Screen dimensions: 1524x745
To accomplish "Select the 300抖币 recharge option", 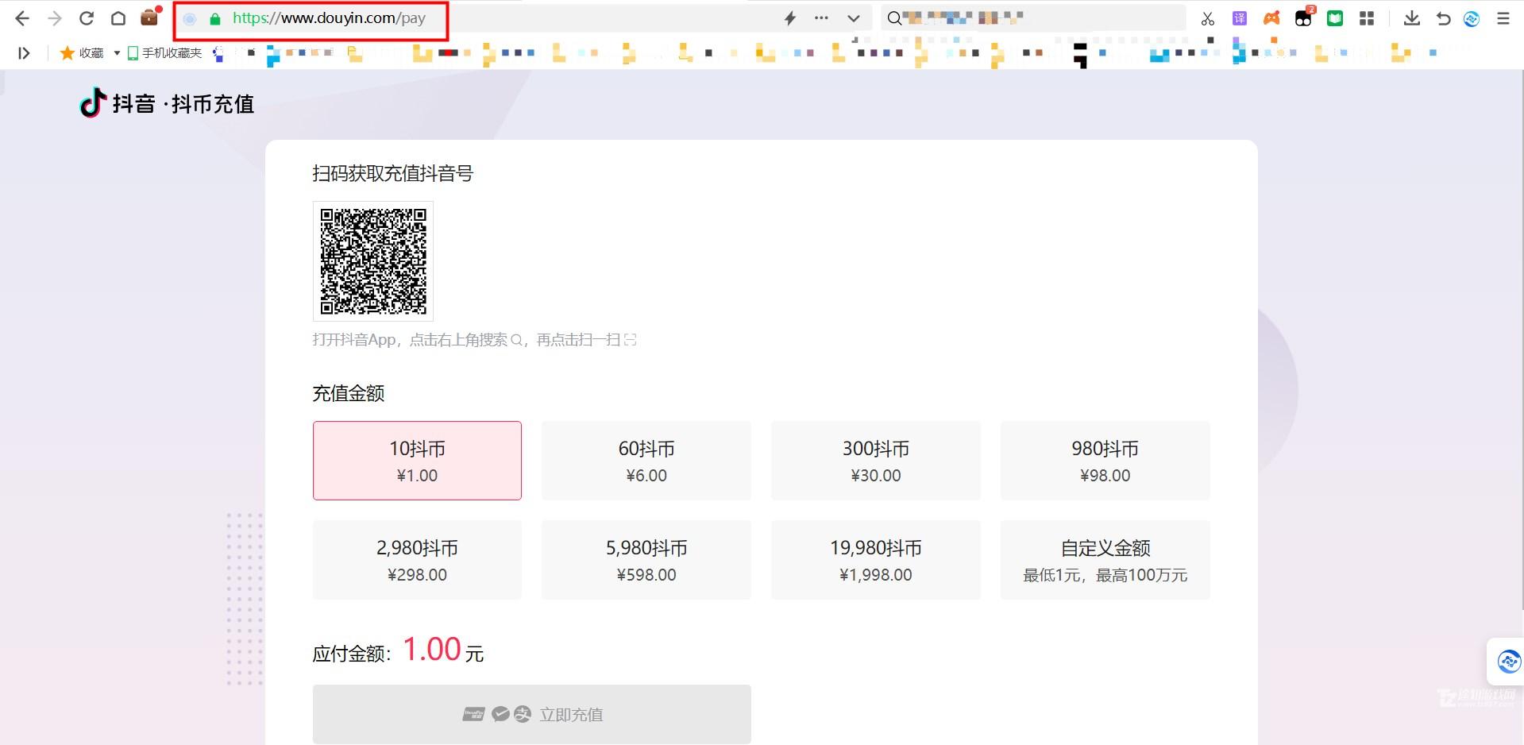I will [875, 461].
